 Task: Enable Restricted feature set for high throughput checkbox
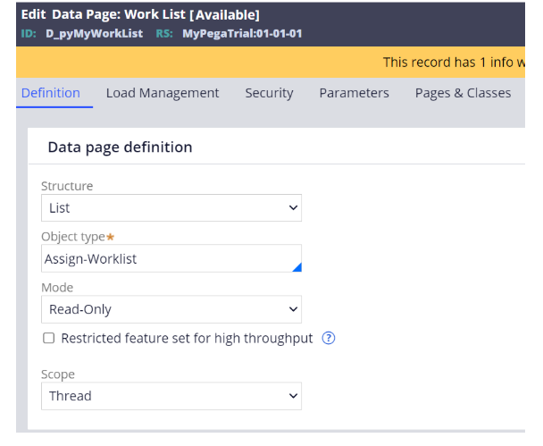point(49,338)
